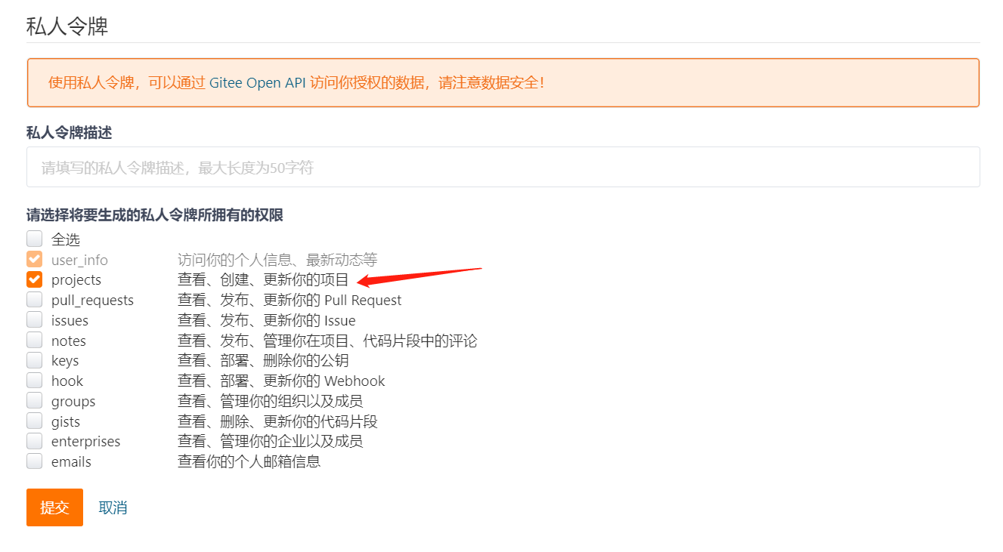Tick the hook permission checkbox
Viewport: 1003px width, 552px height.
point(34,381)
